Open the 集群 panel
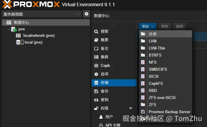Viewport: 207px width, 127px height. click(x=114, y=57)
